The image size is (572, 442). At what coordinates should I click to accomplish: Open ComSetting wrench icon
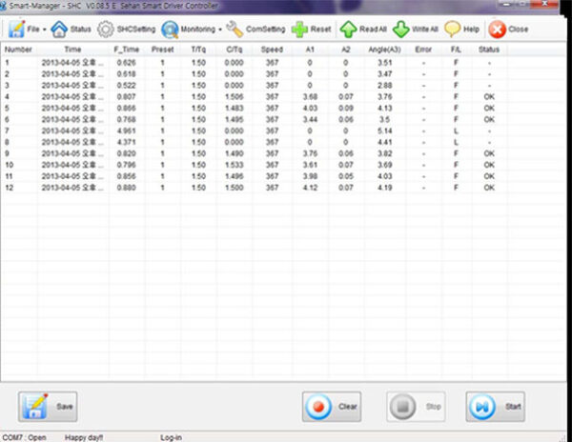[x=235, y=30]
